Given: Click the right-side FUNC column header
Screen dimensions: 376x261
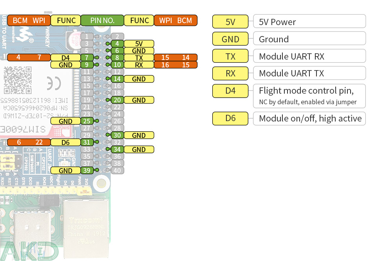Looking at the screenshot, I should [139, 20].
